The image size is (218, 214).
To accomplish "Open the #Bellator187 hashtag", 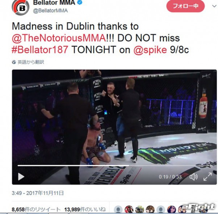I will [x=40, y=50].
